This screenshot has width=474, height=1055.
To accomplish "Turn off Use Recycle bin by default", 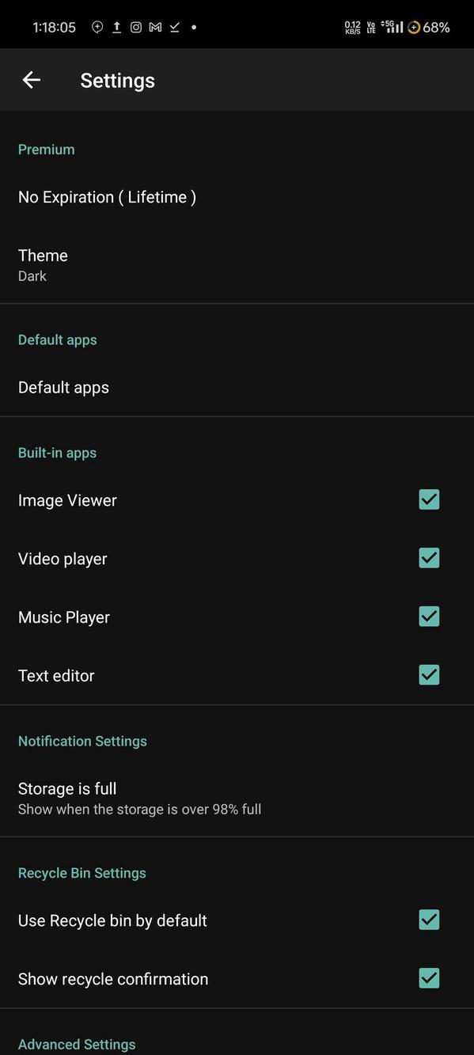I will pos(428,920).
